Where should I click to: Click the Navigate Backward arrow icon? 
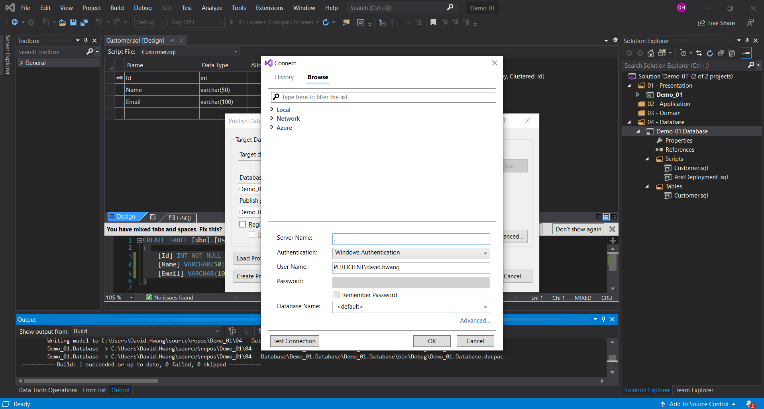tap(14, 22)
